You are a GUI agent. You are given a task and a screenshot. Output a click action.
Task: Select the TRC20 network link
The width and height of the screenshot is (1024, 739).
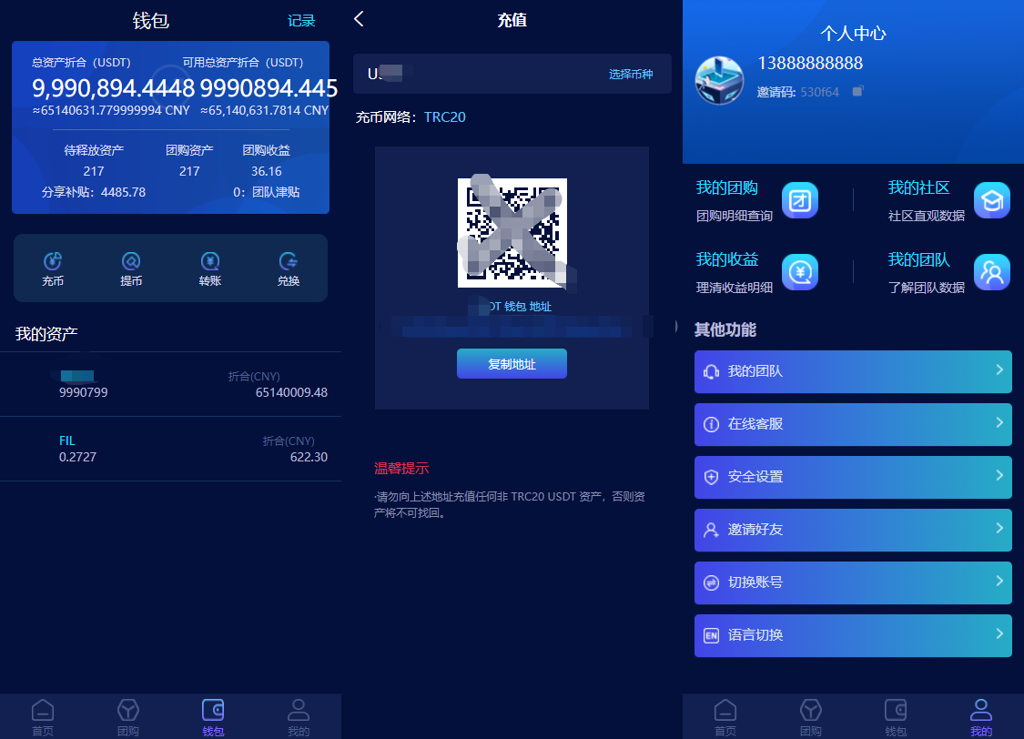(x=445, y=116)
